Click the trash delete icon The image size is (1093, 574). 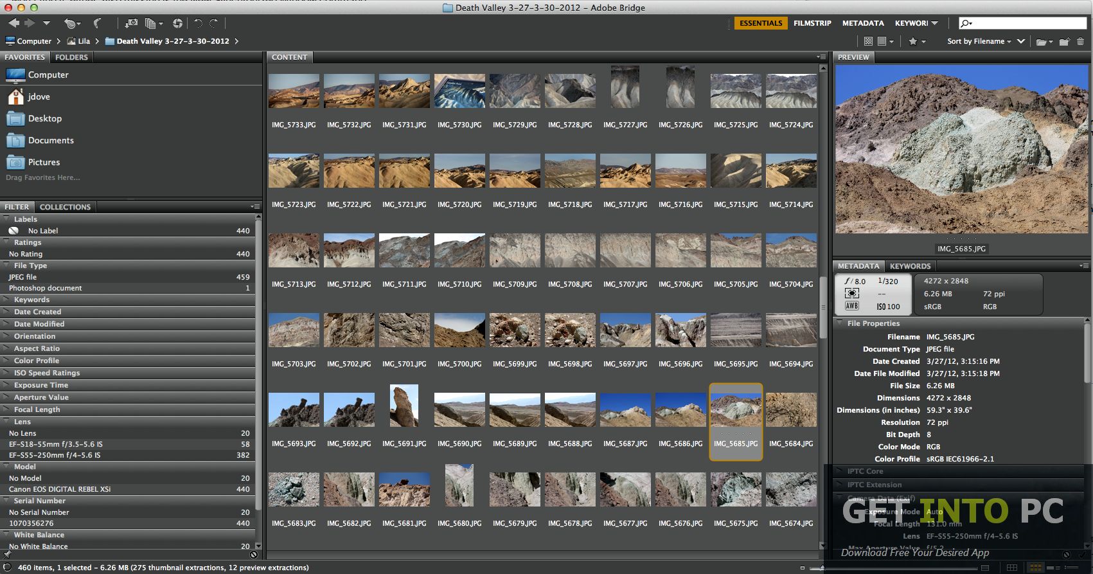1080,41
